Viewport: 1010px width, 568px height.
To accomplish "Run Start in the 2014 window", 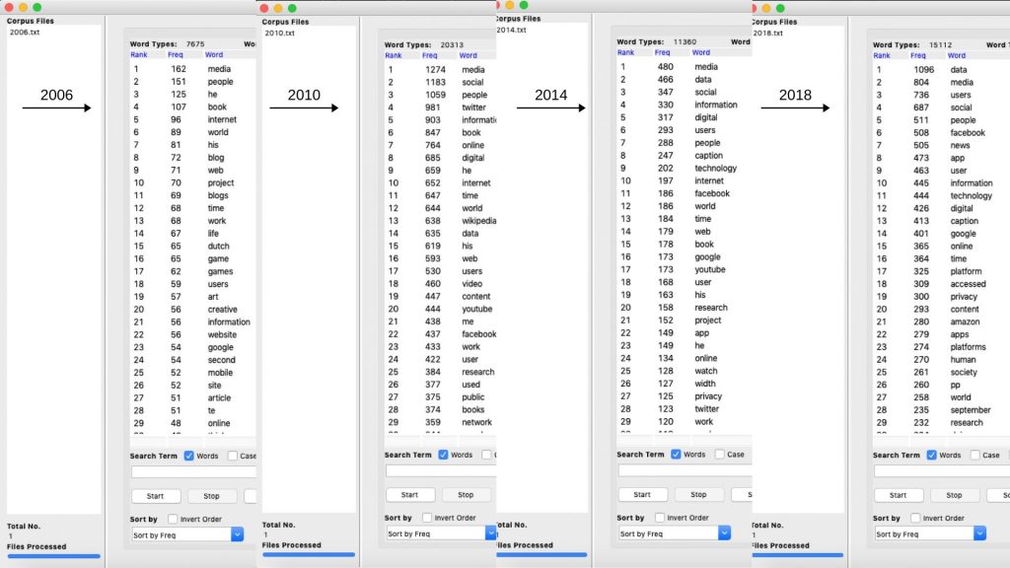I will (x=642, y=495).
